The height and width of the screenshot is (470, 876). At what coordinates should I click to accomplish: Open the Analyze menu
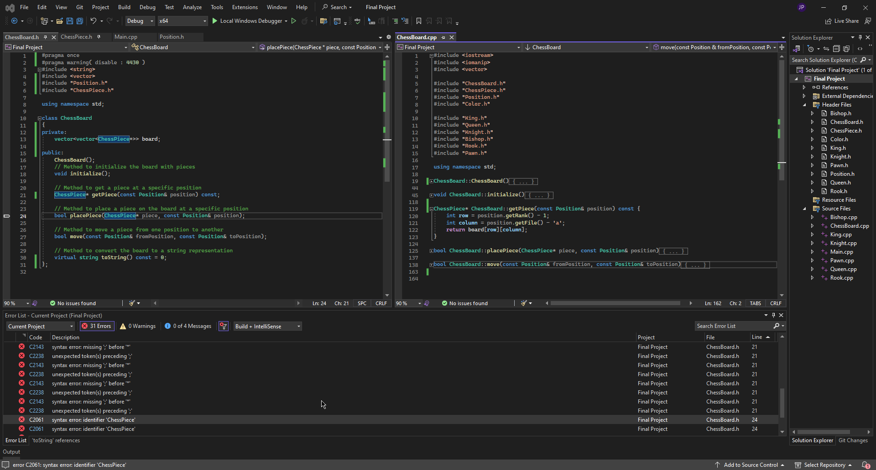tap(192, 7)
